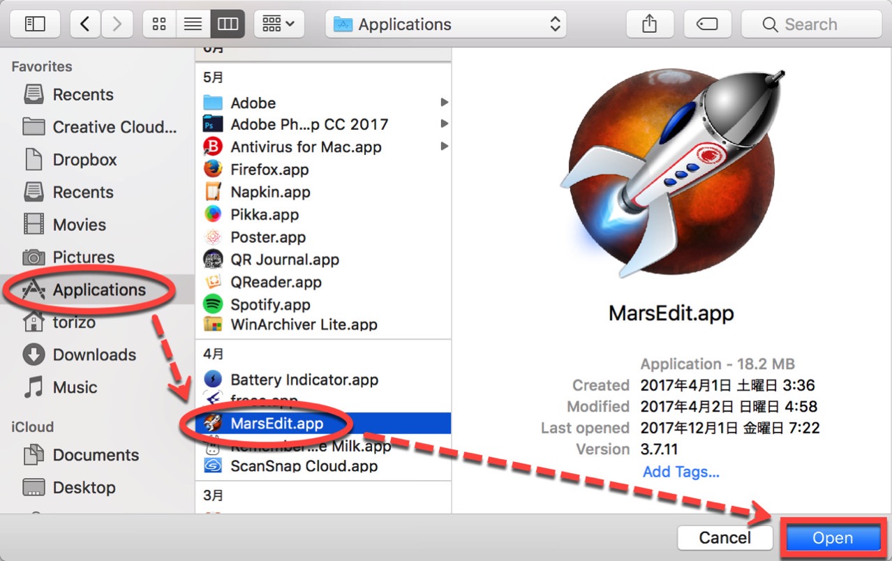Click the Battery Indicator app icon
Screen dimensions: 892x561
(213, 380)
